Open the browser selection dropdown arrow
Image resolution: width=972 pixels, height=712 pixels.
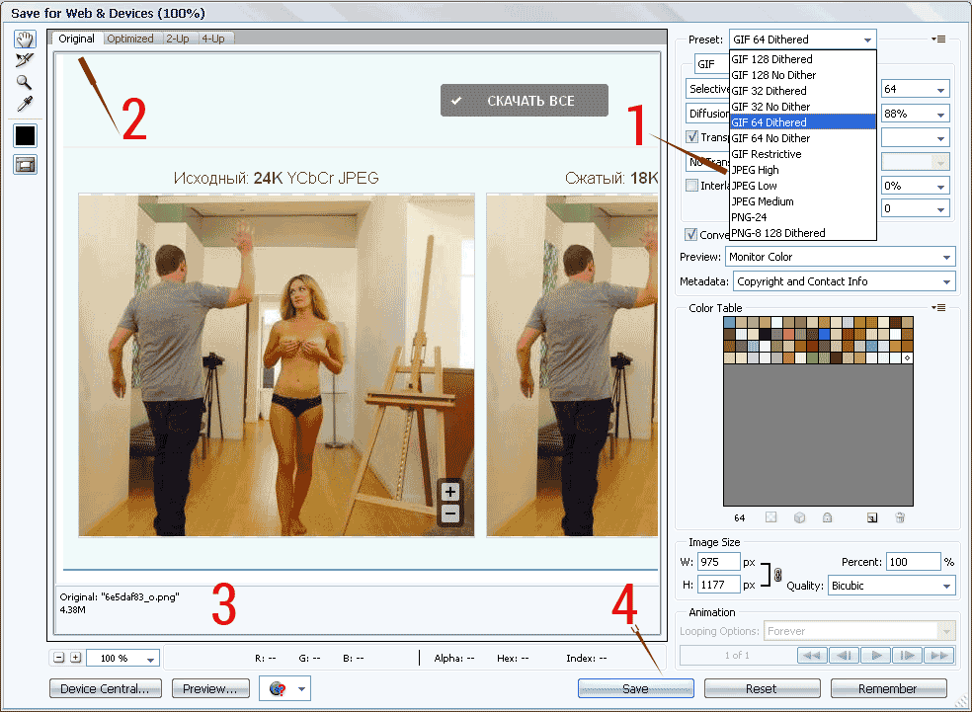tap(302, 688)
